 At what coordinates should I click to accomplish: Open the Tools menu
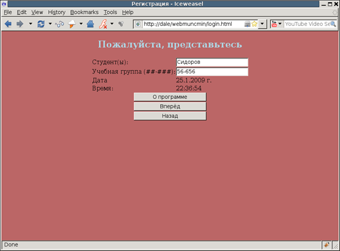[x=110, y=12]
